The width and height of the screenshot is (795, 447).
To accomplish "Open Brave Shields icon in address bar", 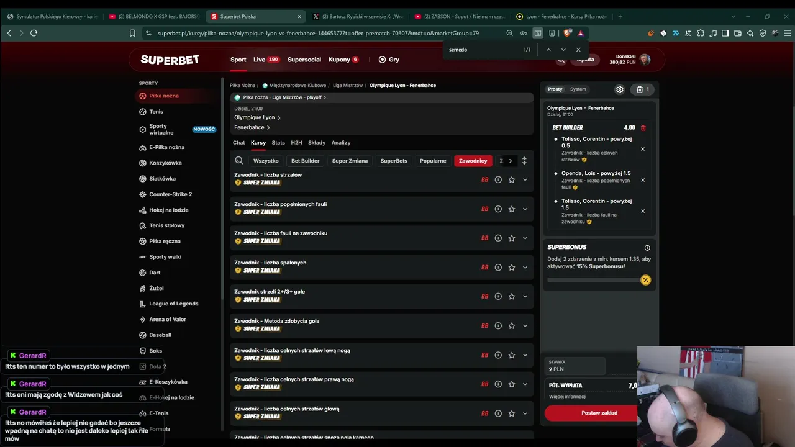I will pos(566,33).
